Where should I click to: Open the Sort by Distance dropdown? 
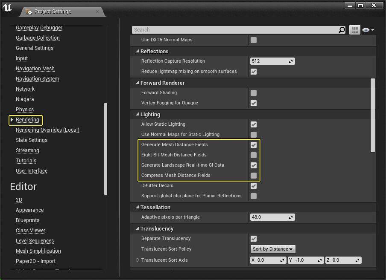[272, 249]
